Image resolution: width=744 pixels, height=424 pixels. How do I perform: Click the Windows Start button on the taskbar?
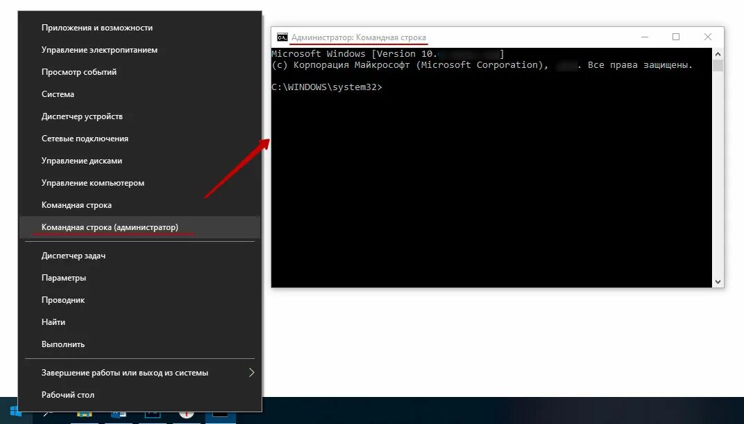(x=16, y=412)
